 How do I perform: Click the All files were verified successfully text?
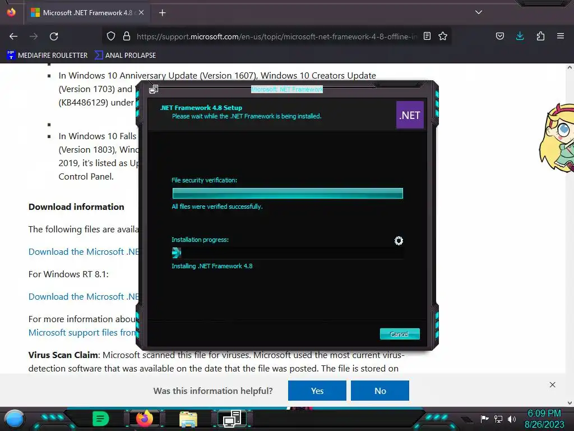click(217, 207)
